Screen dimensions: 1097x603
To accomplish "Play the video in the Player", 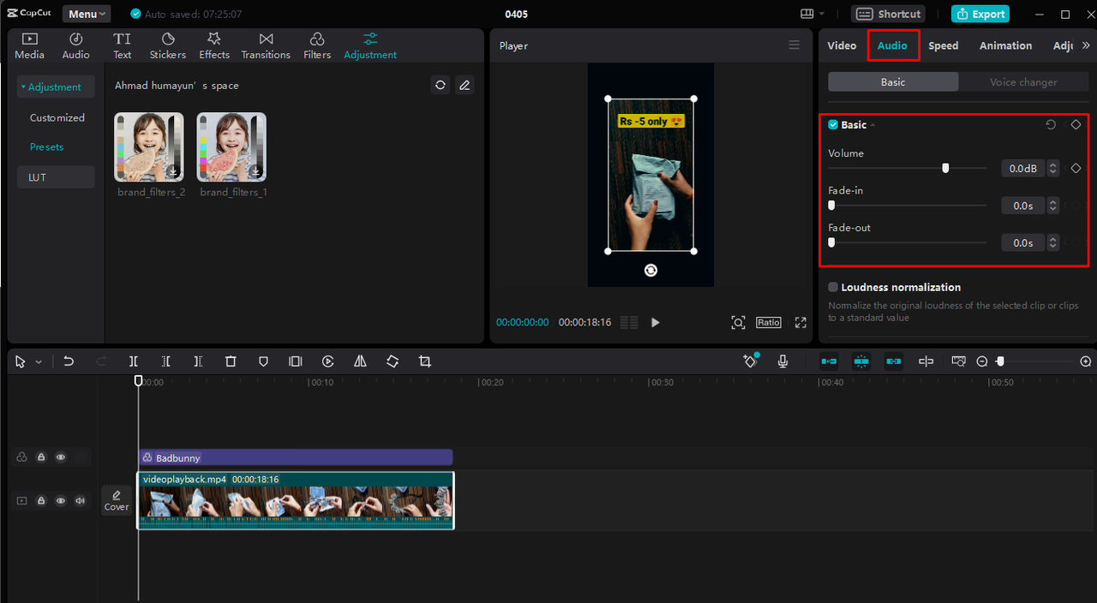I will coord(656,322).
